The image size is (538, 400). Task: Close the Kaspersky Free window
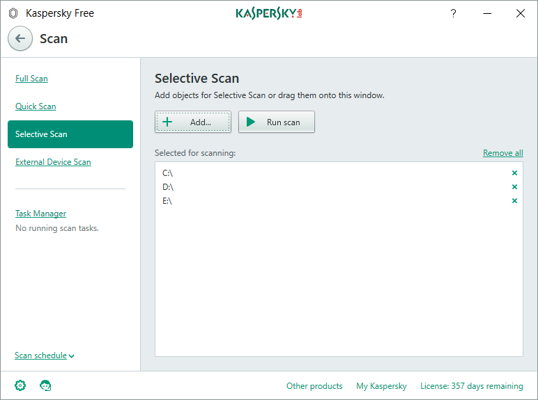[521, 13]
